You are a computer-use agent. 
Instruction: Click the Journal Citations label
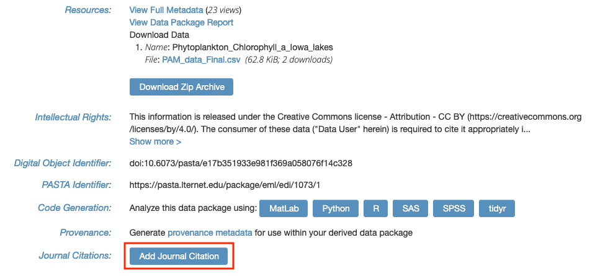[x=74, y=256]
